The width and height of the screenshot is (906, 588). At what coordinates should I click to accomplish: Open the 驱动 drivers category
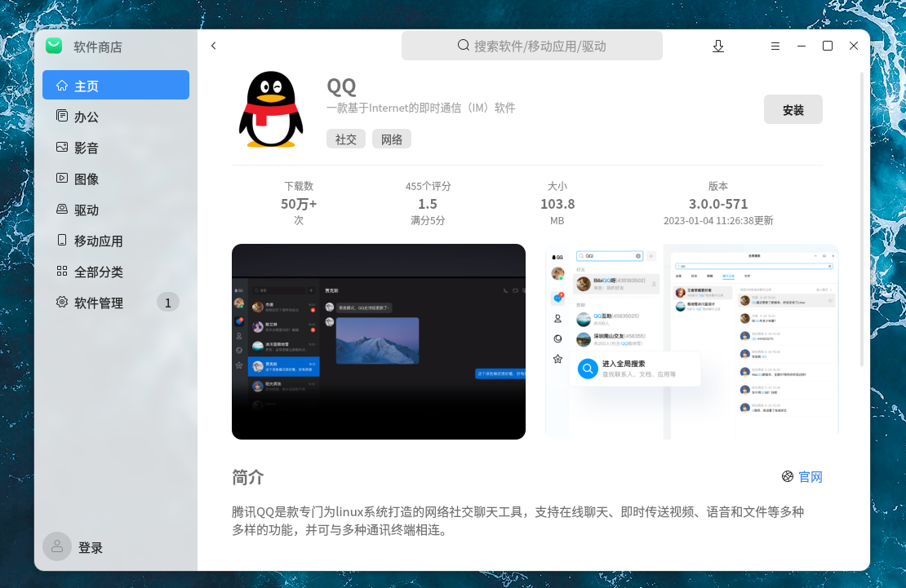[x=116, y=210]
